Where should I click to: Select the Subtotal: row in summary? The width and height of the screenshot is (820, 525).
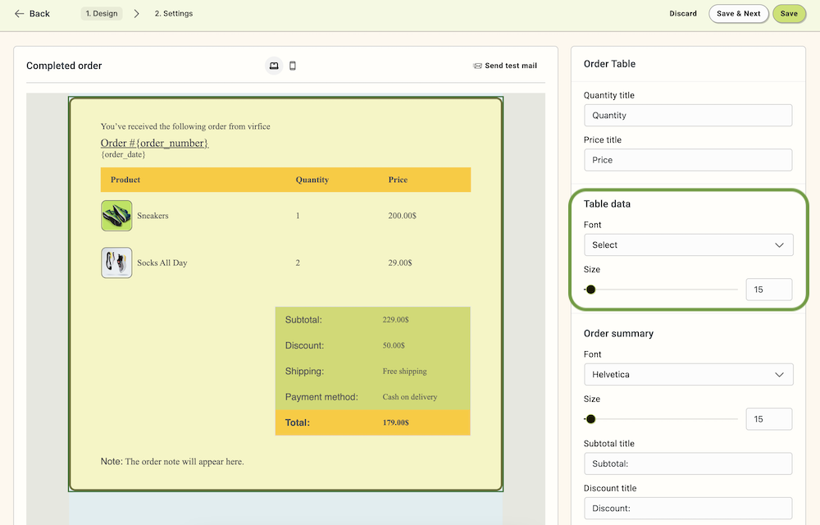[373, 319]
